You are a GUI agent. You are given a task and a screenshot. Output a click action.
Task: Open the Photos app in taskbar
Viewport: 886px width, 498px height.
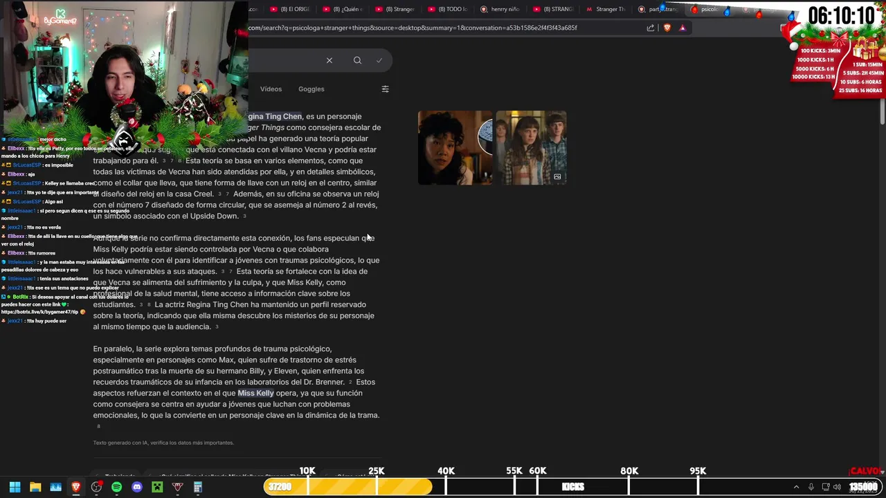point(55,487)
